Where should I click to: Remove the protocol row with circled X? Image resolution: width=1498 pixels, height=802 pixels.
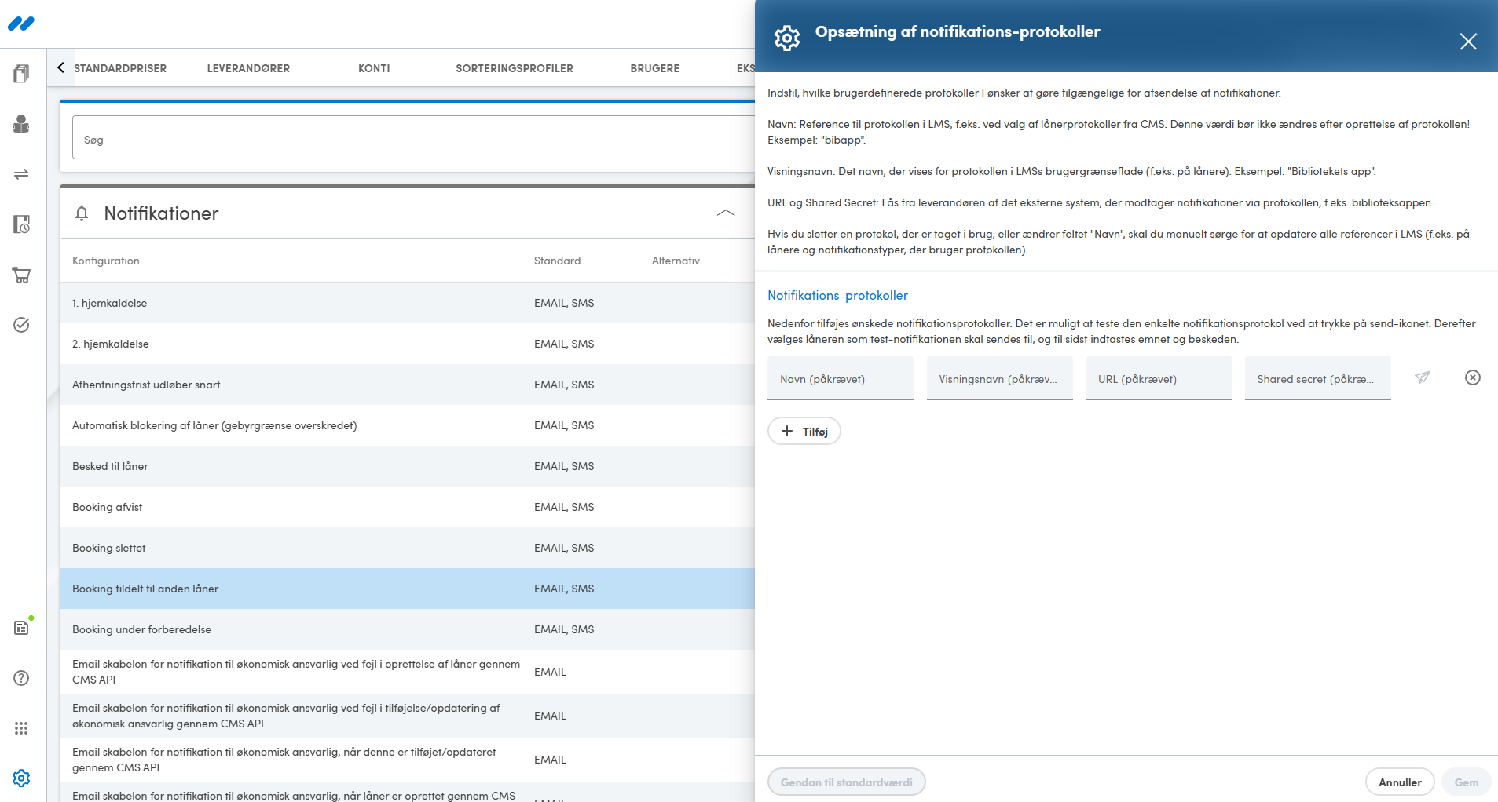click(1473, 377)
